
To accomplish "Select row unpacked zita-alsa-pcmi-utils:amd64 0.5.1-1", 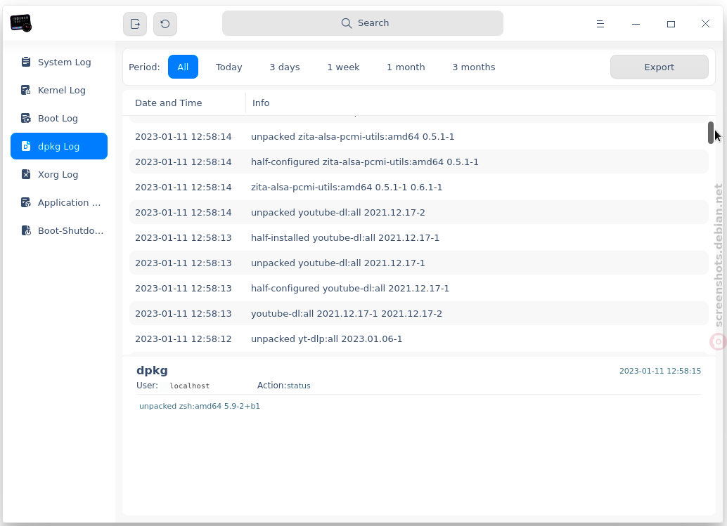I will click(418, 137).
